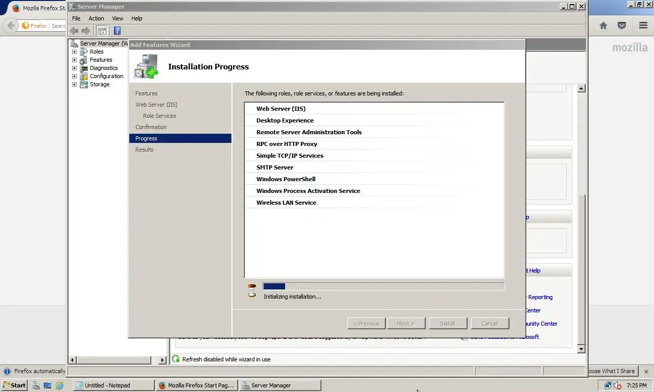Click the volume tray icon

pos(617,385)
